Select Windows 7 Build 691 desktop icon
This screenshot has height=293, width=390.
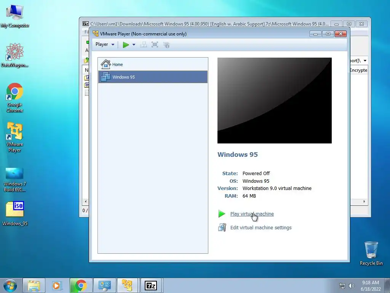[x=15, y=179]
